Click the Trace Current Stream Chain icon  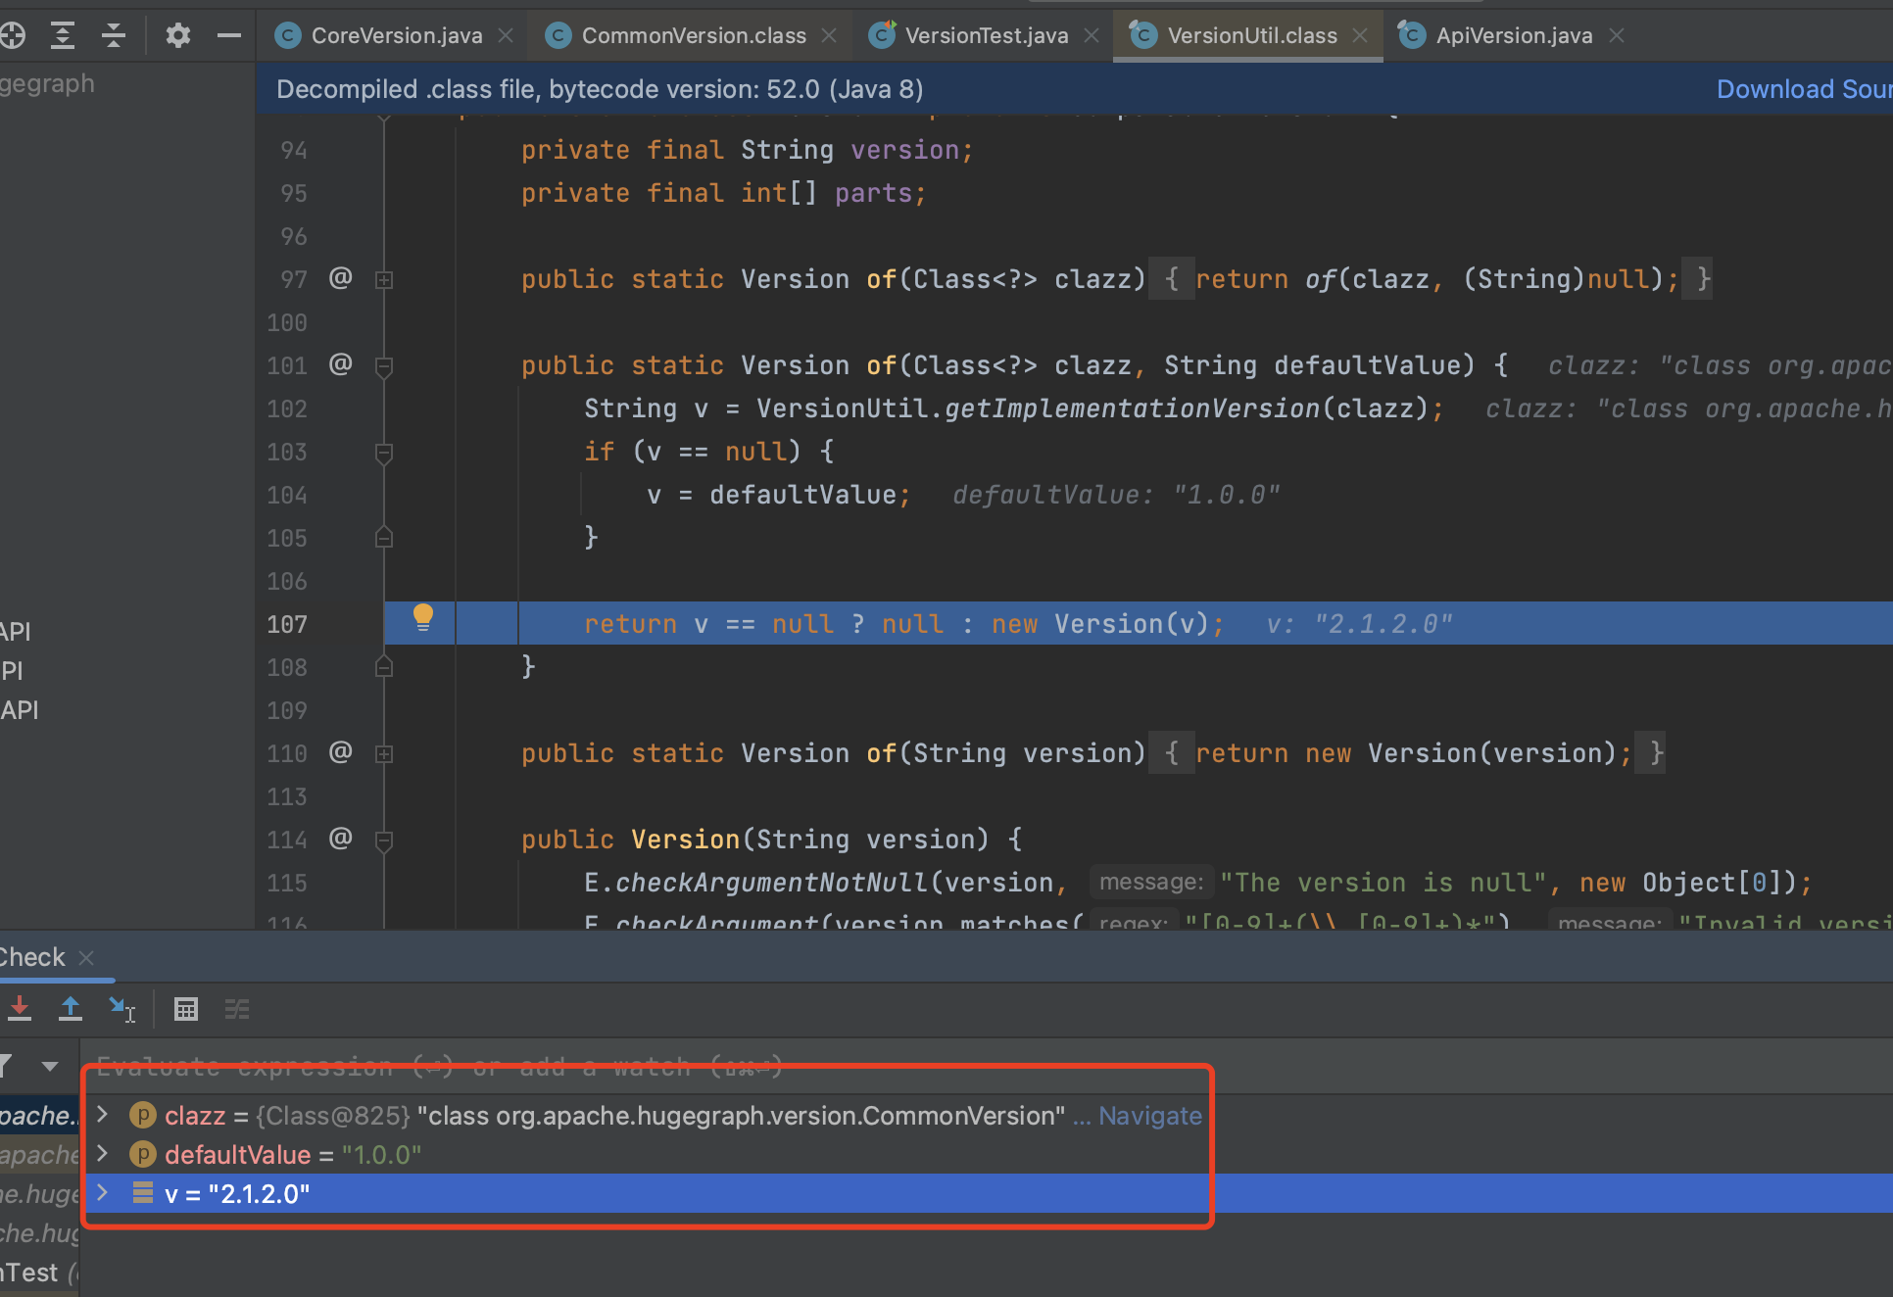[x=237, y=1008]
